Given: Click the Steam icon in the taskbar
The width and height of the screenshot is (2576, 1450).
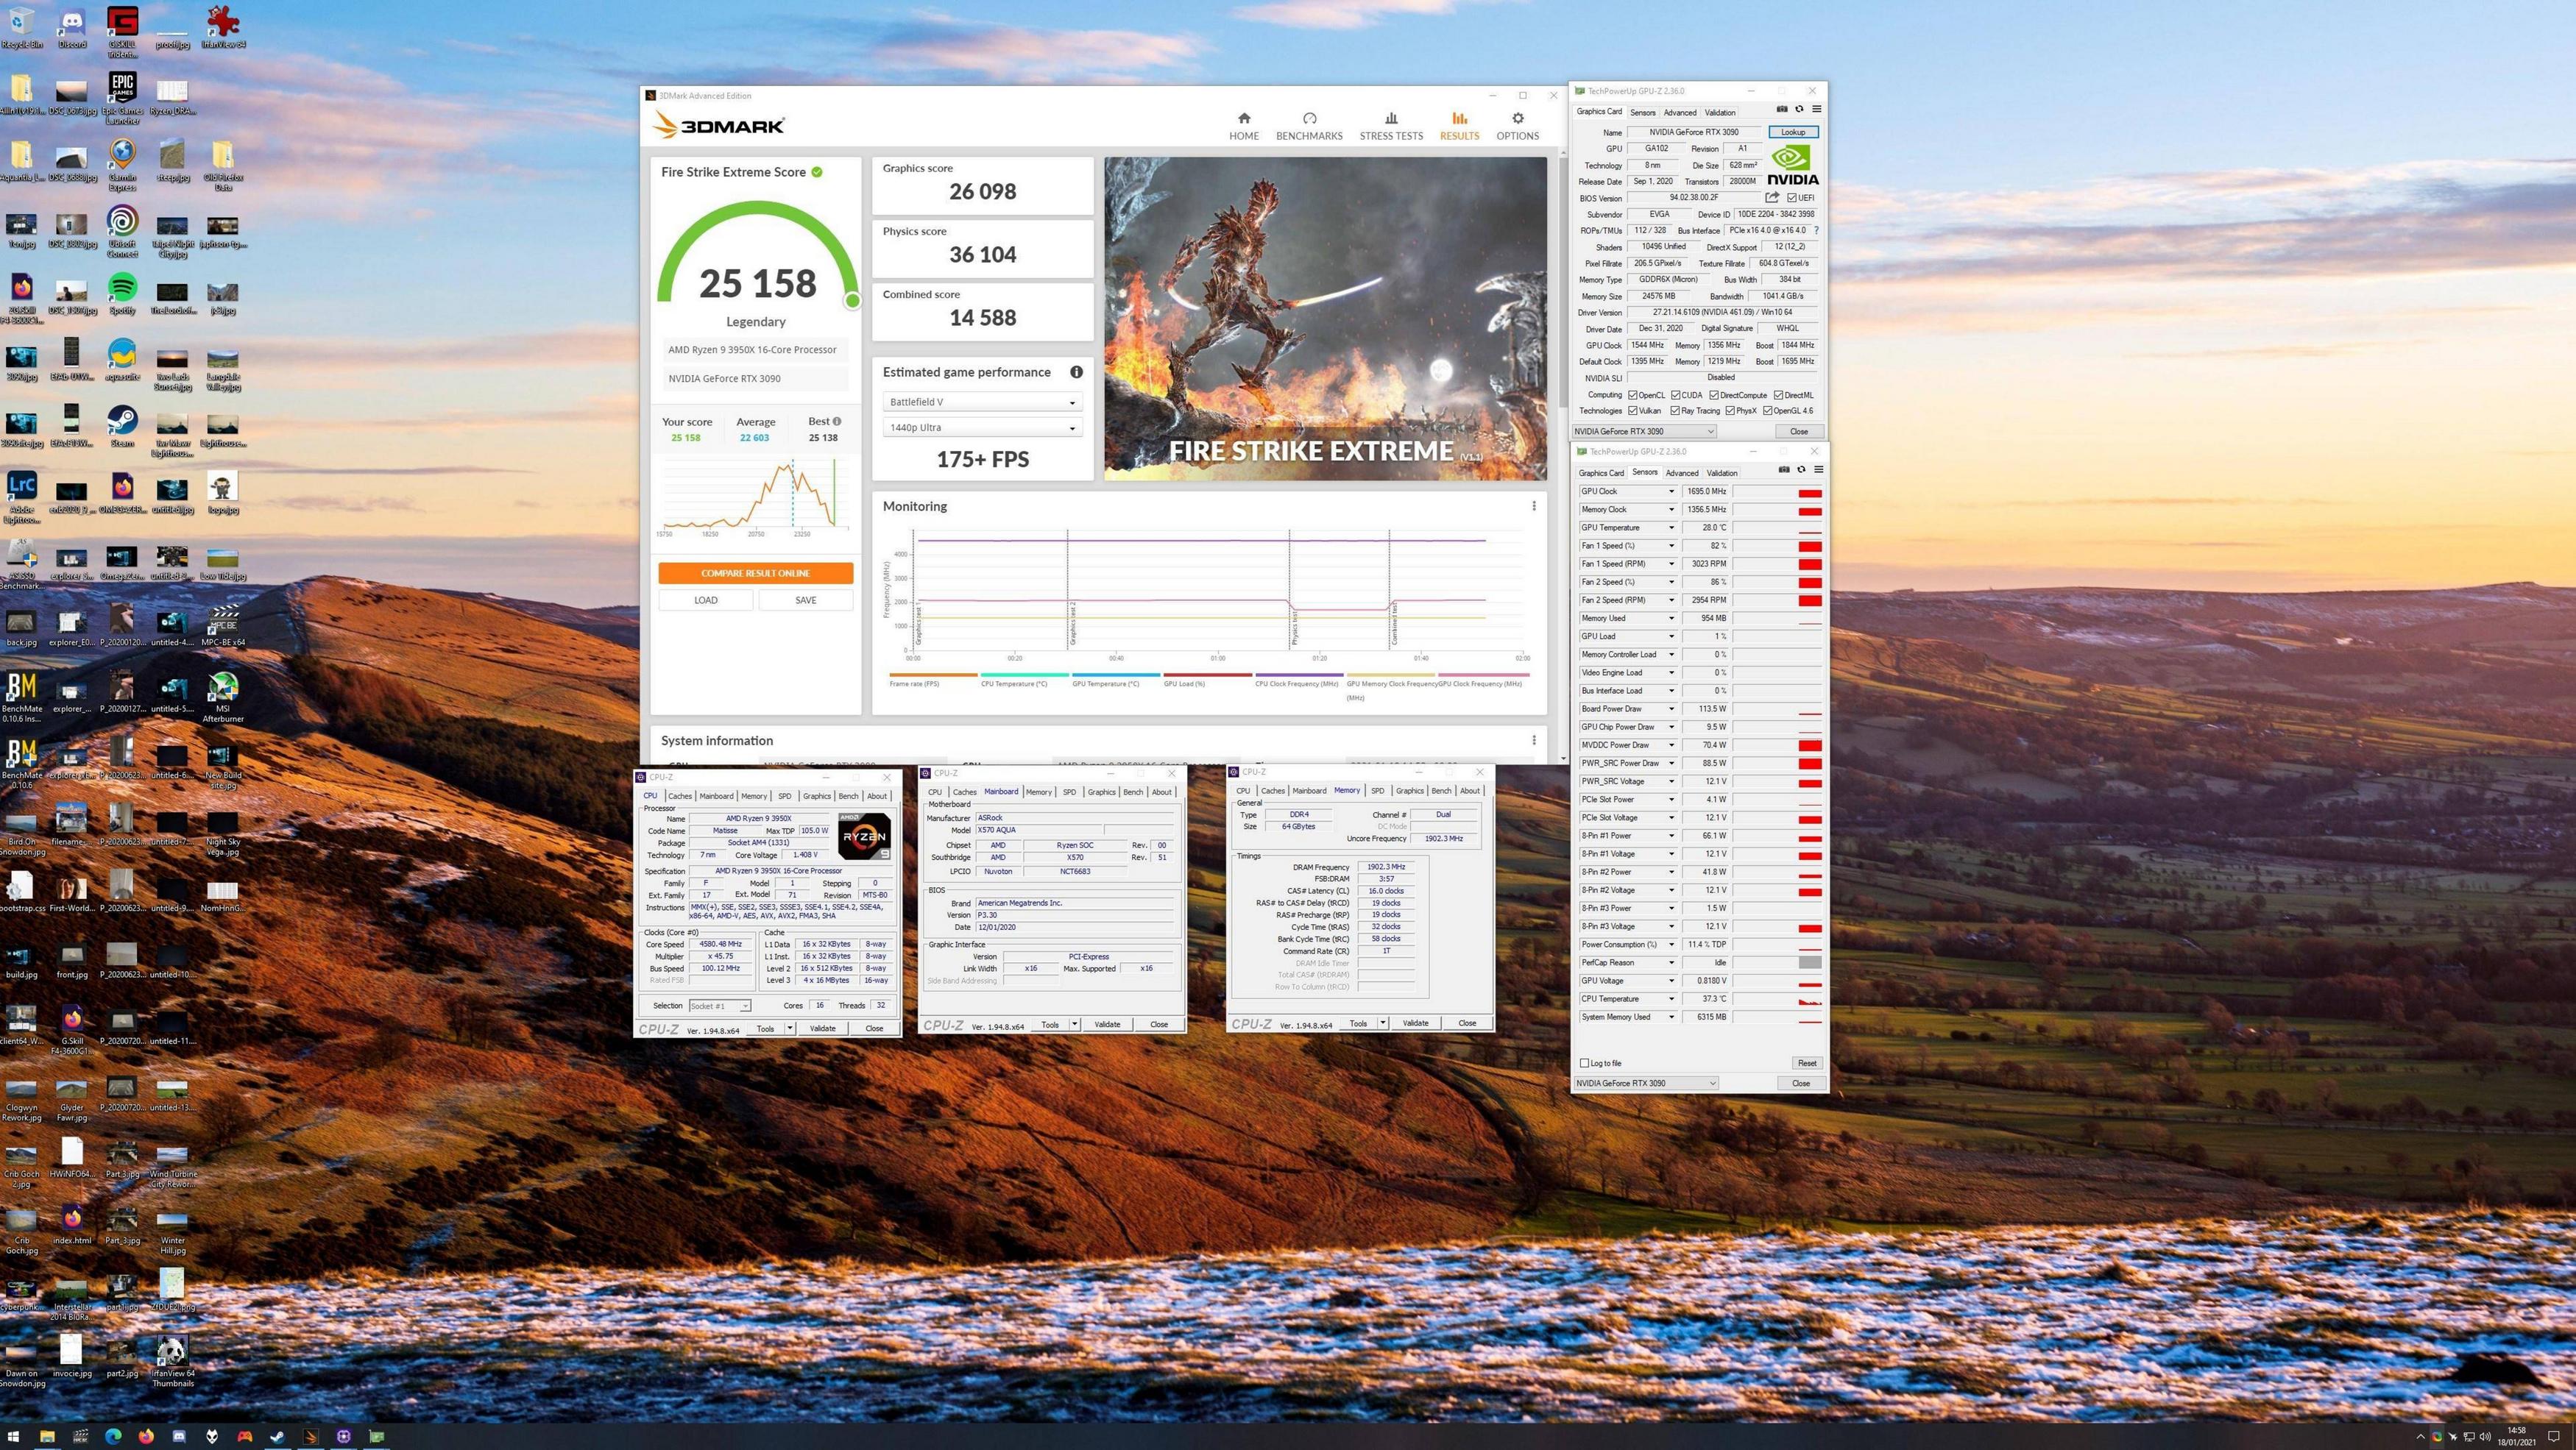Looking at the screenshot, I should pos(277,1436).
